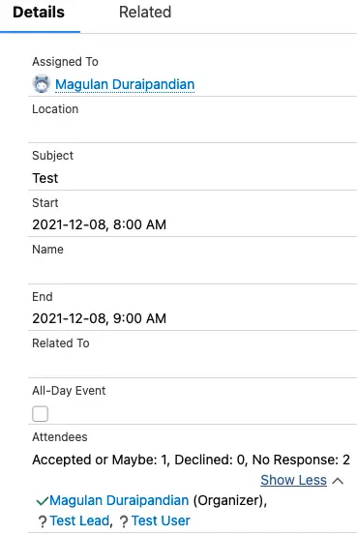Viewport: 357px width, 535px height.
Task: Click the question mark before Test User
Action: (124, 521)
